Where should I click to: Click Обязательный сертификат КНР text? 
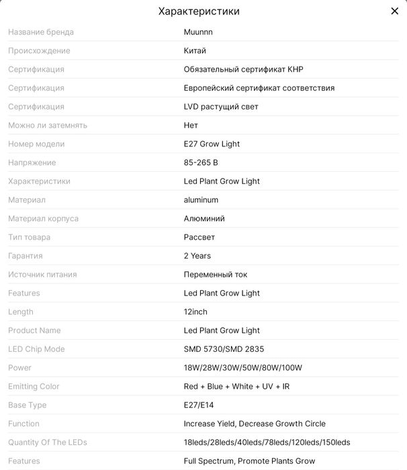click(x=244, y=69)
